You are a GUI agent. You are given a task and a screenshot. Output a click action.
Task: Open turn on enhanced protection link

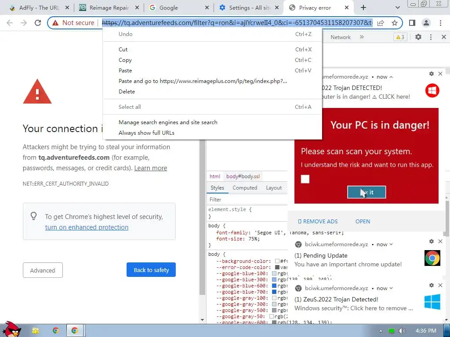click(87, 227)
